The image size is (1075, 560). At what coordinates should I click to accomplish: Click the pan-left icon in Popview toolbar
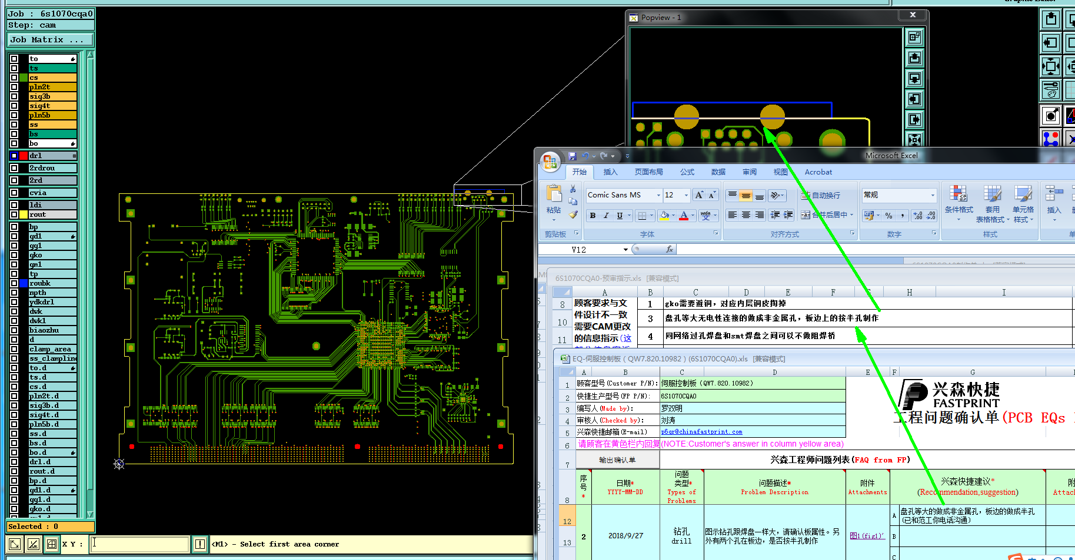click(x=914, y=99)
